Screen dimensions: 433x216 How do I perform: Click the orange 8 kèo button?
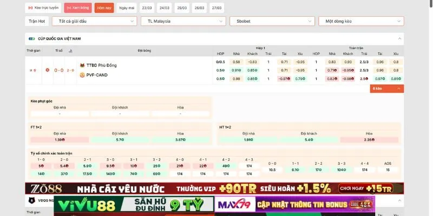point(387,88)
